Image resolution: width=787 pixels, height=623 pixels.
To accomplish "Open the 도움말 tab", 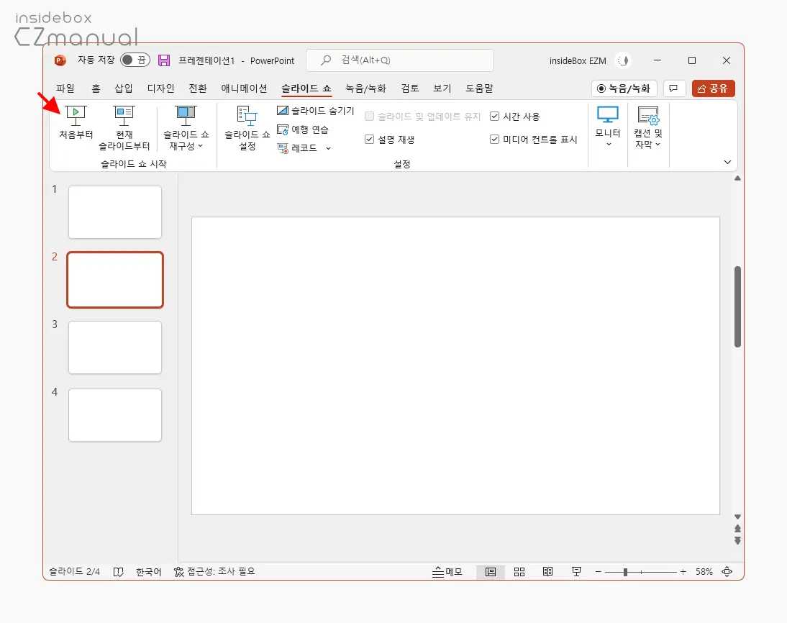I will (x=479, y=88).
